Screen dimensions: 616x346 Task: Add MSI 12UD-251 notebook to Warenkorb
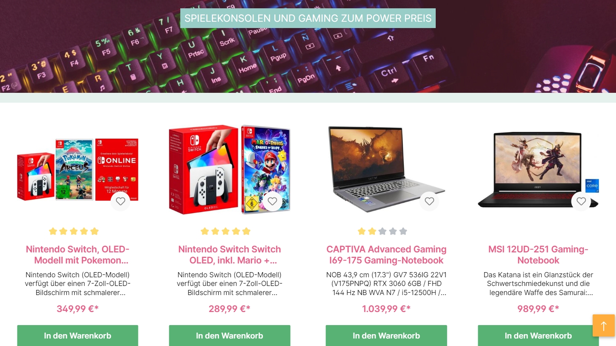point(538,335)
